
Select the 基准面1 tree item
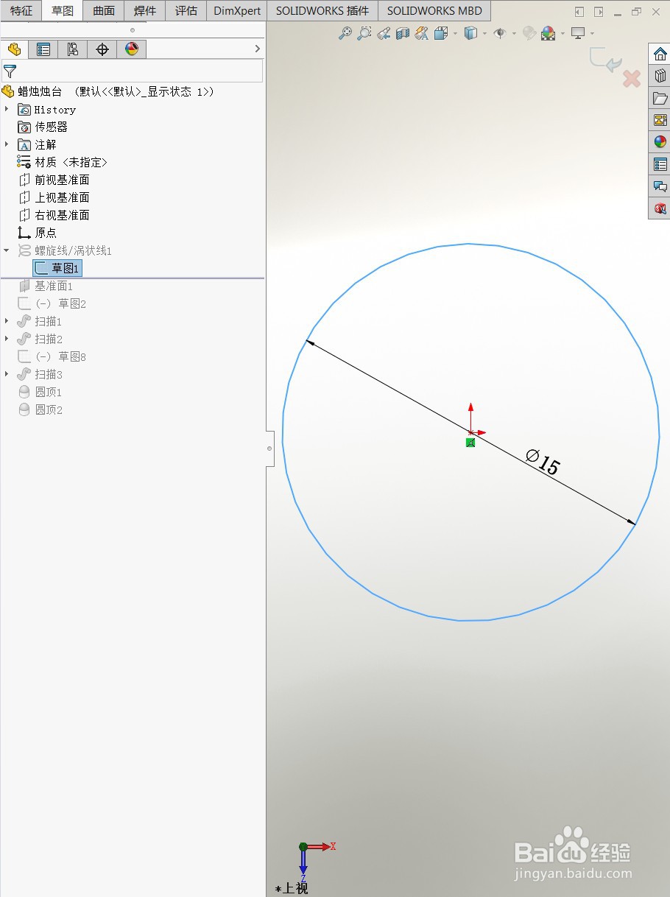[x=46, y=286]
